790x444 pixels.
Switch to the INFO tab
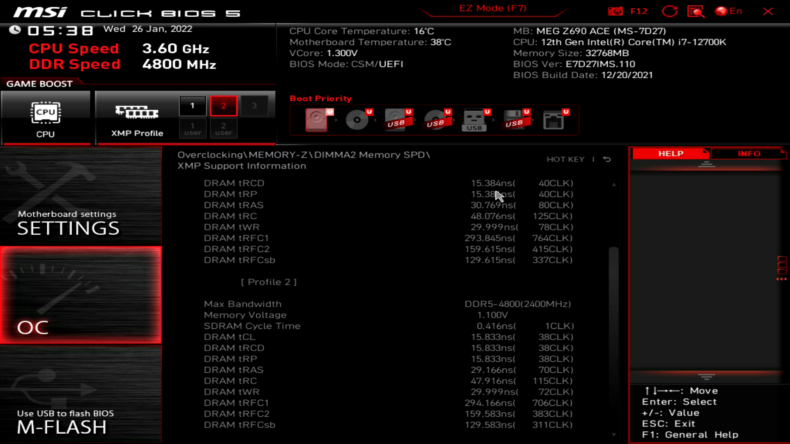click(x=749, y=153)
